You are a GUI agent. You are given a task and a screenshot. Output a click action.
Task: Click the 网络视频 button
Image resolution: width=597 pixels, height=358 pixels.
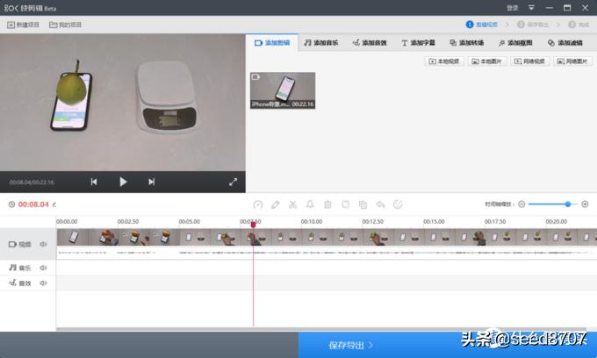tap(529, 61)
